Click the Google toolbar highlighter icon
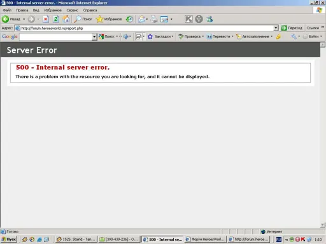Screen dimensions: 326x244 [x=278, y=37]
